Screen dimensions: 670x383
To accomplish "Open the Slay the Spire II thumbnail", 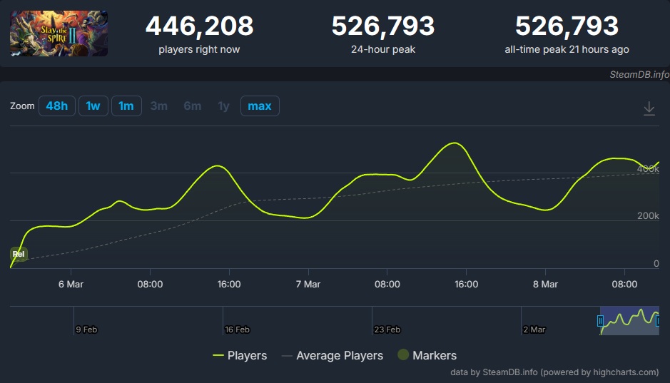I will [x=59, y=34].
